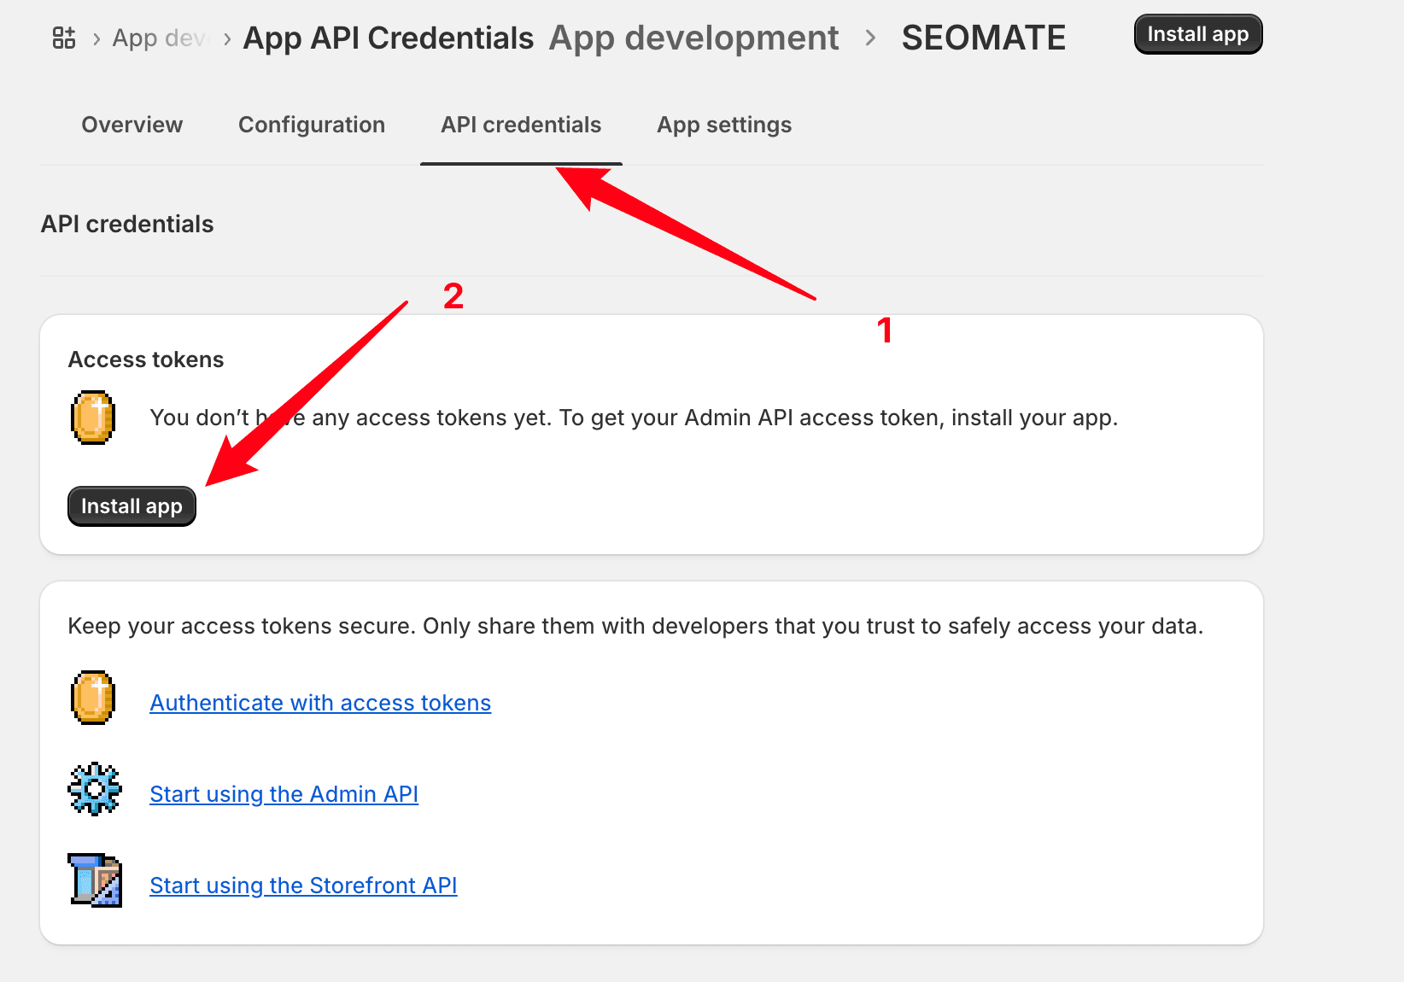Switch to the App settings tab
Screen dimensions: 1404x982
coord(723,125)
